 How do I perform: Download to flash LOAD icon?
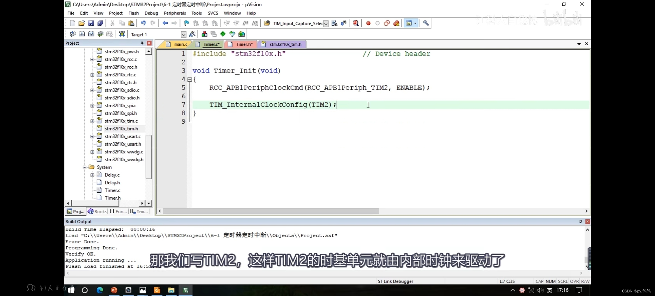(122, 34)
